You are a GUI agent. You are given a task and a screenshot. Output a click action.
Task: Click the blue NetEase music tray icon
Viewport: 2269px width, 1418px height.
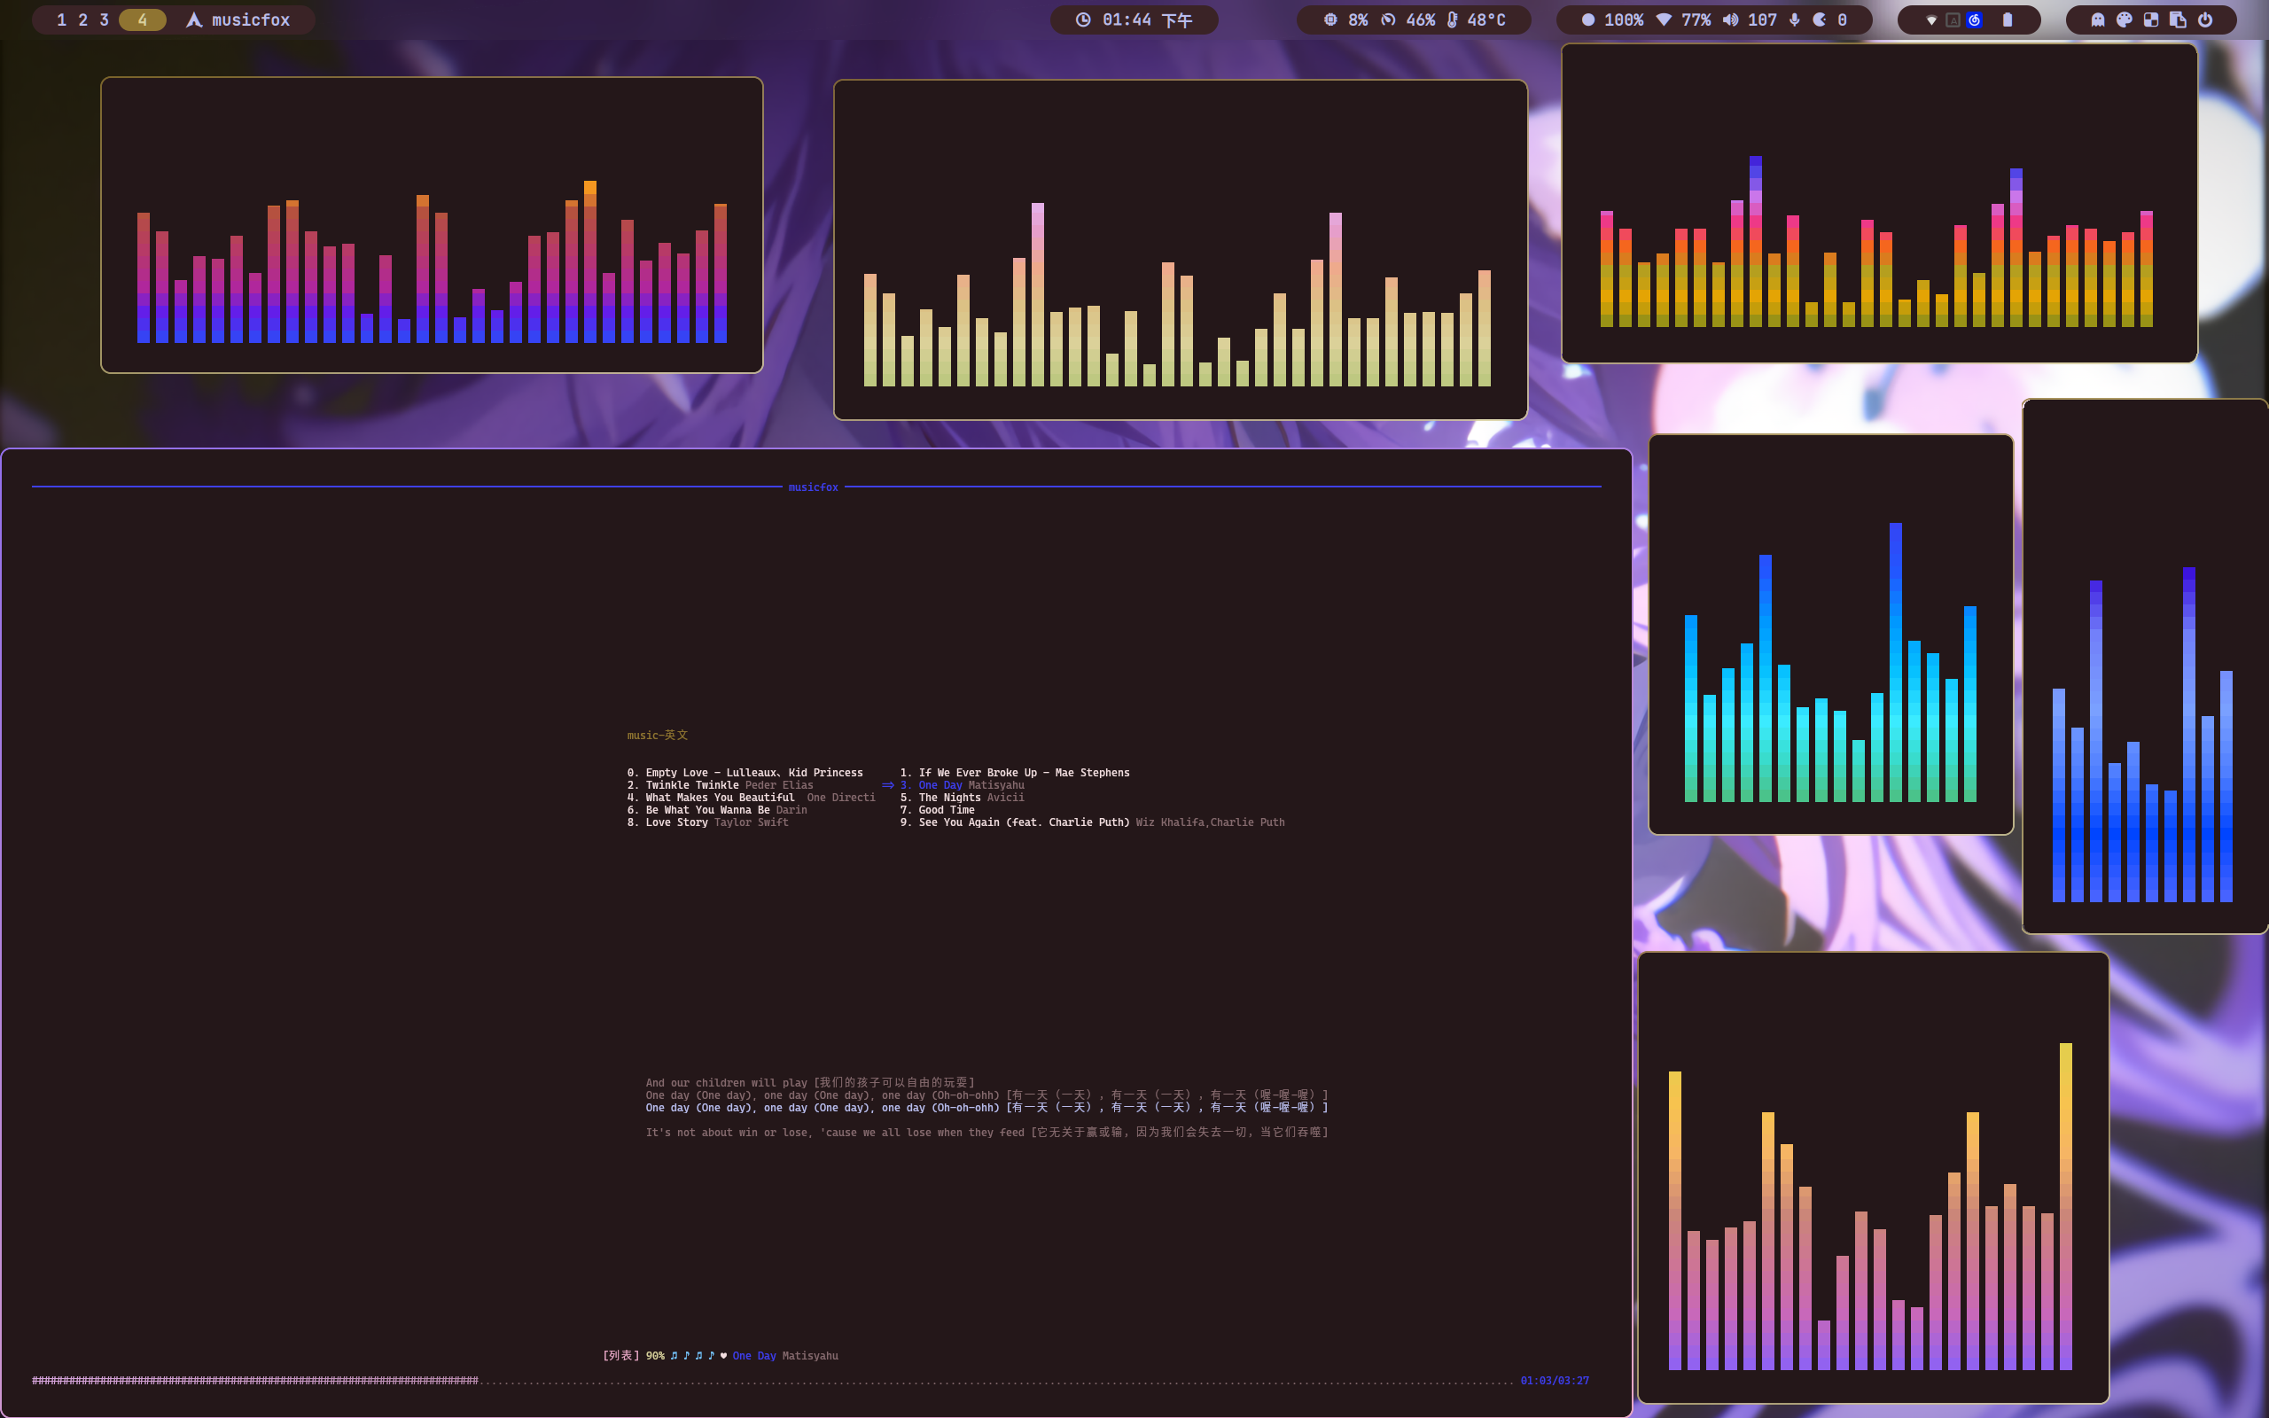point(1975,19)
